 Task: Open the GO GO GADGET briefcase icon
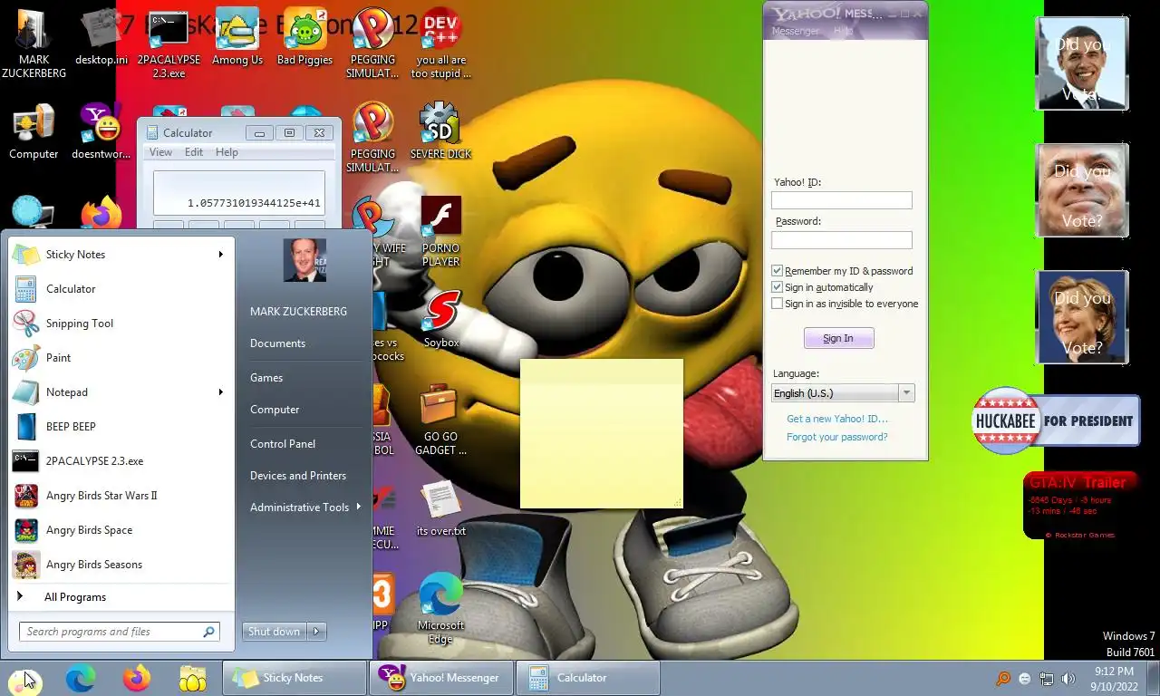(440, 420)
